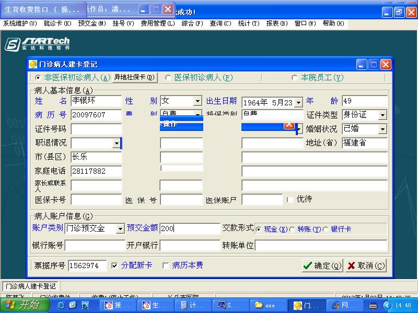The image size is (418, 313).
Task: Switch to the 门... taskbar window
Action: 306,305
